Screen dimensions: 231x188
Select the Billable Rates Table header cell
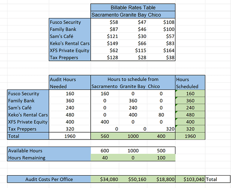(133, 8)
